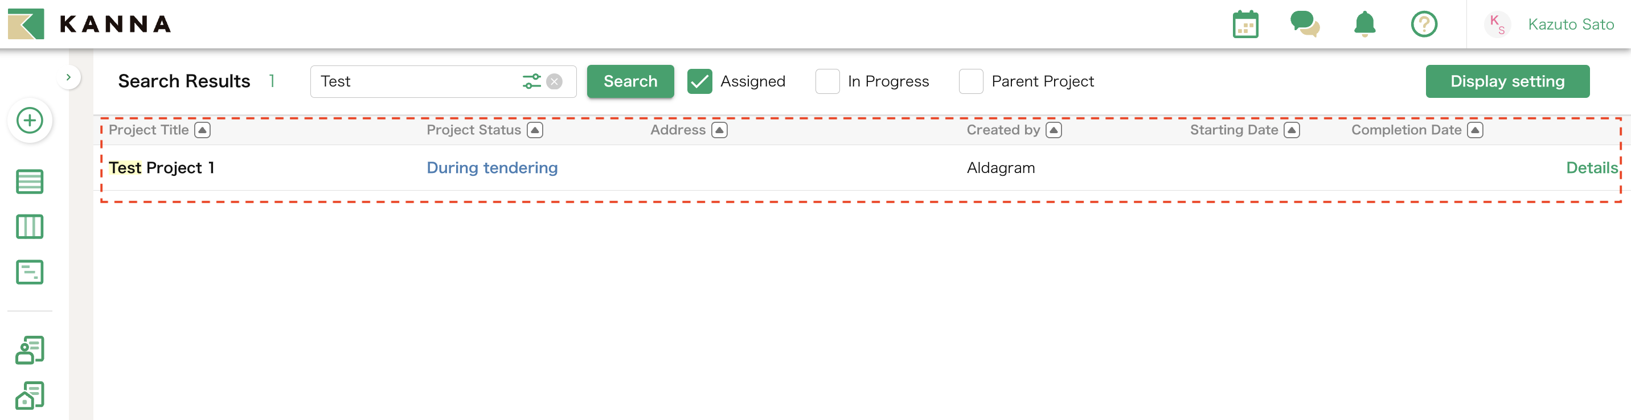
Task: Expand the collapsed sidebar with the chevron
Action: coord(68,76)
